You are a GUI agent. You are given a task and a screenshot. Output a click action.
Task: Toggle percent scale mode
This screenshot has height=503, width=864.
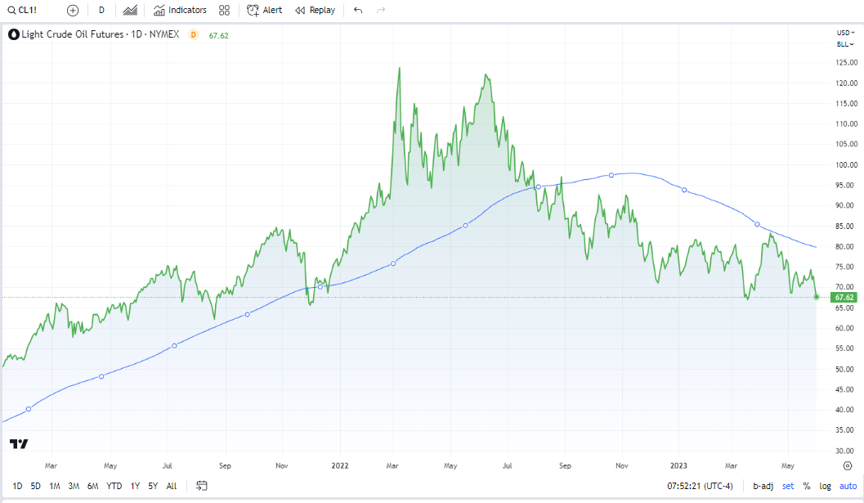pos(806,486)
